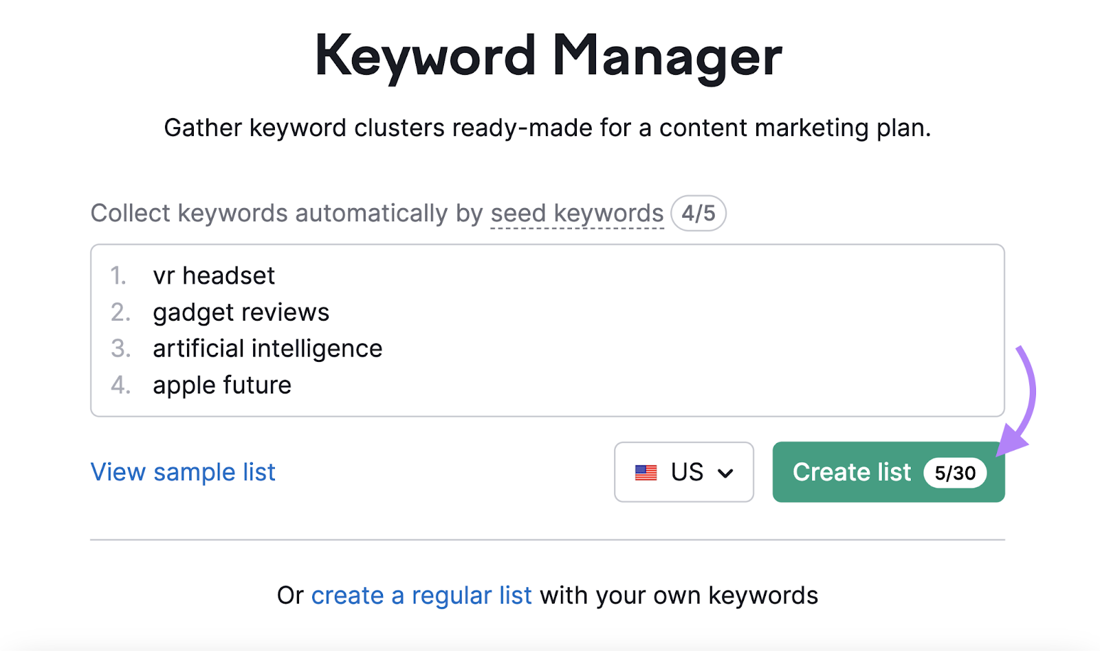Click the seed keywords tooltip text

point(577,213)
